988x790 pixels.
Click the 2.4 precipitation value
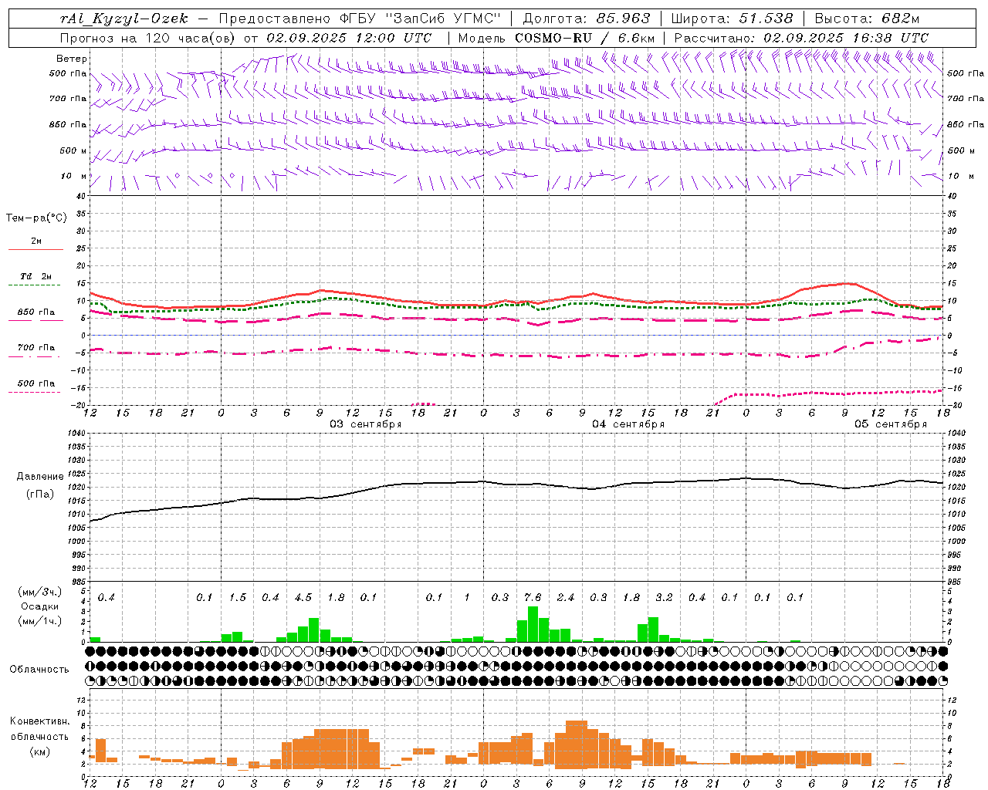point(566,598)
